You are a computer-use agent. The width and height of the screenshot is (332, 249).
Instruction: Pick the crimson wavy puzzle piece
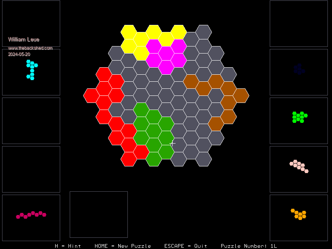(x=31, y=215)
